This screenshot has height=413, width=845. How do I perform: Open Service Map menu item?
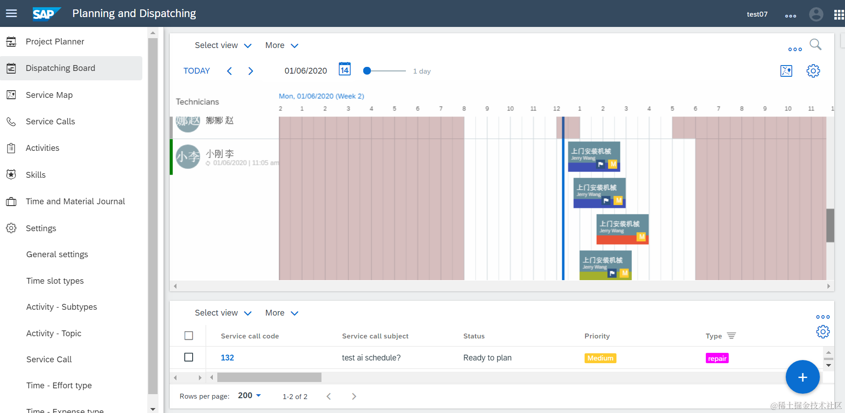tap(71, 95)
